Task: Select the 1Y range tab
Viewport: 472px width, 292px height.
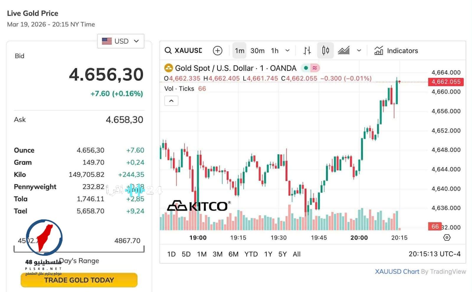Action: (x=268, y=254)
